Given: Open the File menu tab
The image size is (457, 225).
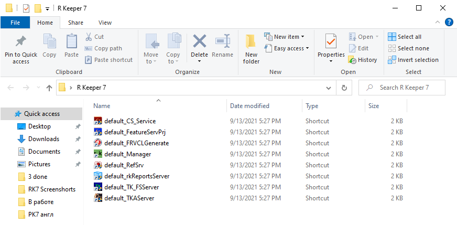Looking at the screenshot, I should point(15,23).
